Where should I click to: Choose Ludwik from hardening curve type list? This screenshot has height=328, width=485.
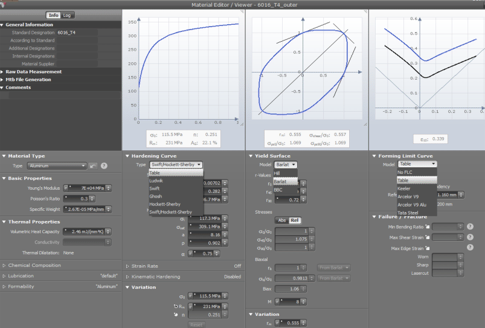(x=156, y=181)
